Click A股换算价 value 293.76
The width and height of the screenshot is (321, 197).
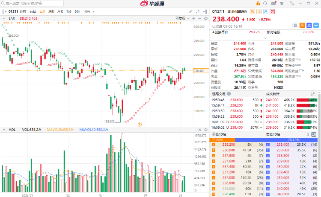[254, 32]
